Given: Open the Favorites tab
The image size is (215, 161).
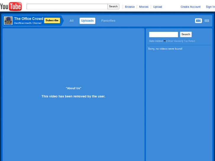Looking at the screenshot, I should click(108, 21).
